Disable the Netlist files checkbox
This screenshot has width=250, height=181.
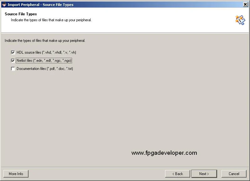pyautogui.click(x=13, y=61)
